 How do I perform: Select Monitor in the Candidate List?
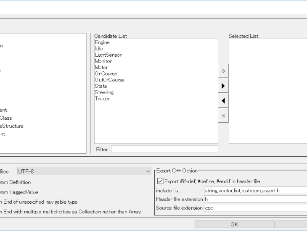[x=103, y=61]
